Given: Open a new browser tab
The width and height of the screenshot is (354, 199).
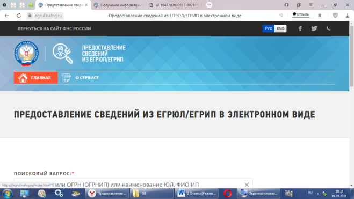Looking at the screenshot, I should (209, 5).
